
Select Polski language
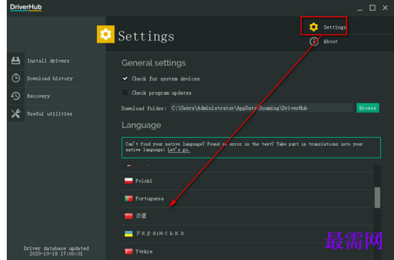144,181
